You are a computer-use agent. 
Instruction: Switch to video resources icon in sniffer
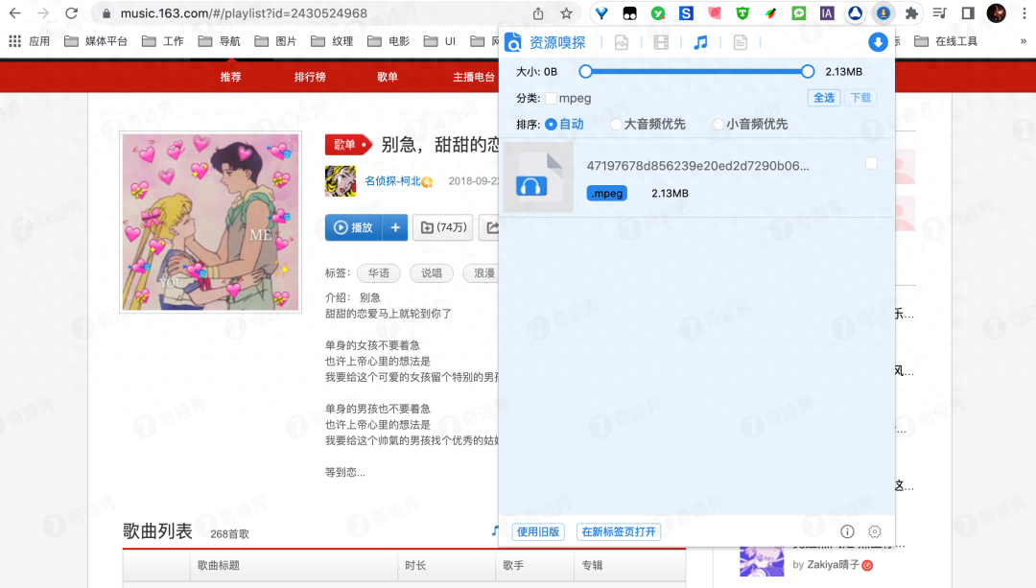click(x=661, y=42)
